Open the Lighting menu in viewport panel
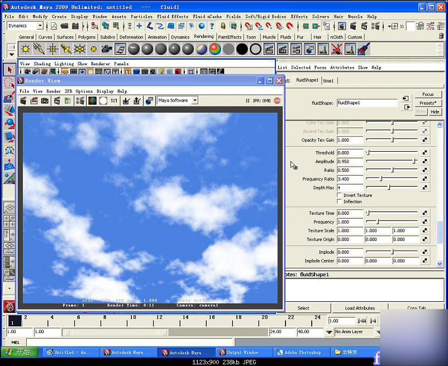 (x=64, y=64)
